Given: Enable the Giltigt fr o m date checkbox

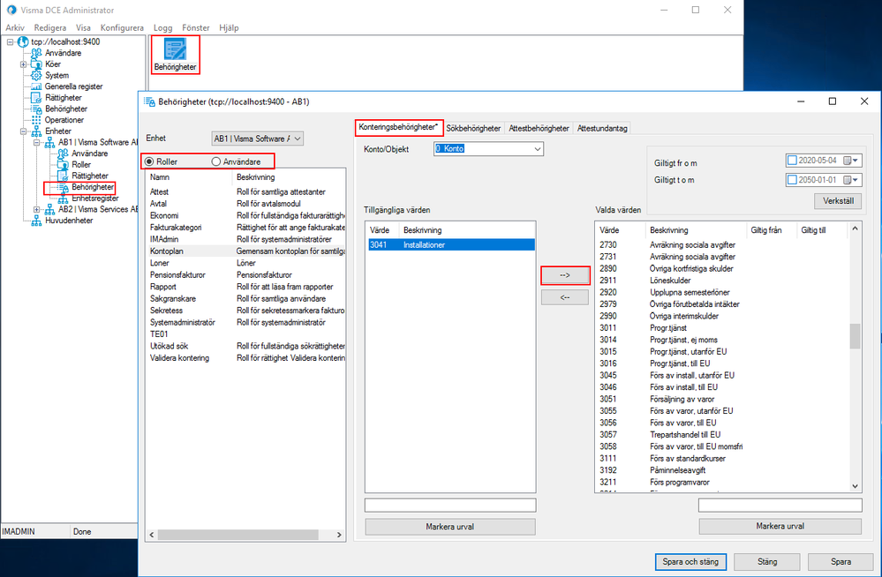Looking at the screenshot, I should click(x=792, y=161).
